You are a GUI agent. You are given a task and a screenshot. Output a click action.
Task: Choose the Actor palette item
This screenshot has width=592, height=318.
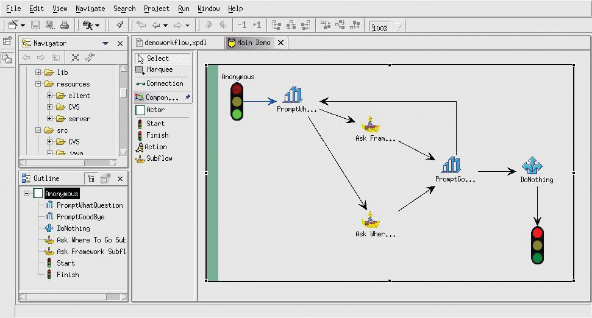click(155, 110)
